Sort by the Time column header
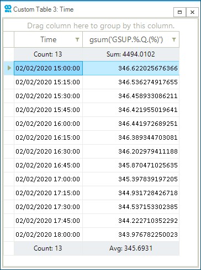 (48, 39)
